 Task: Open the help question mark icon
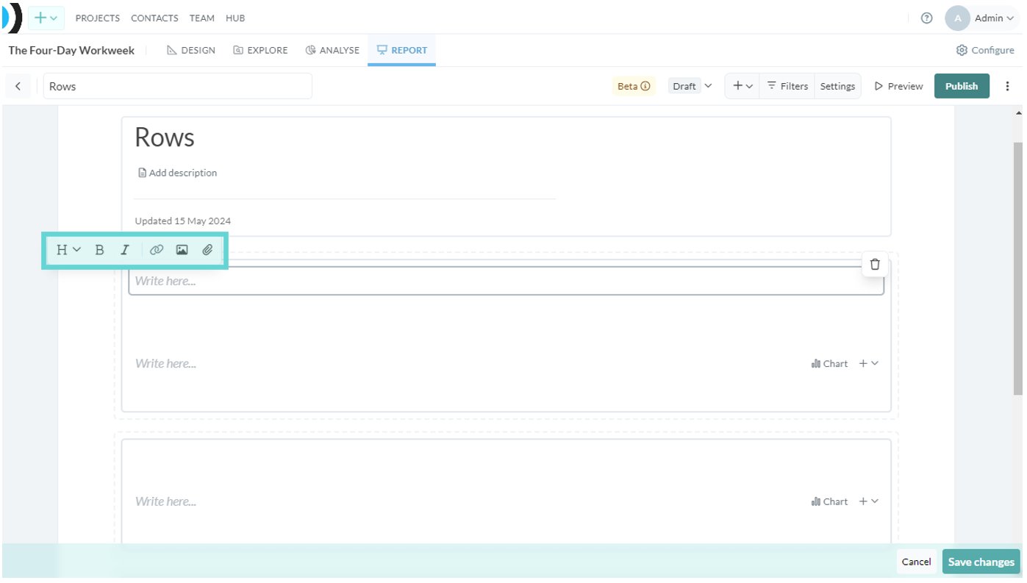[x=926, y=18]
